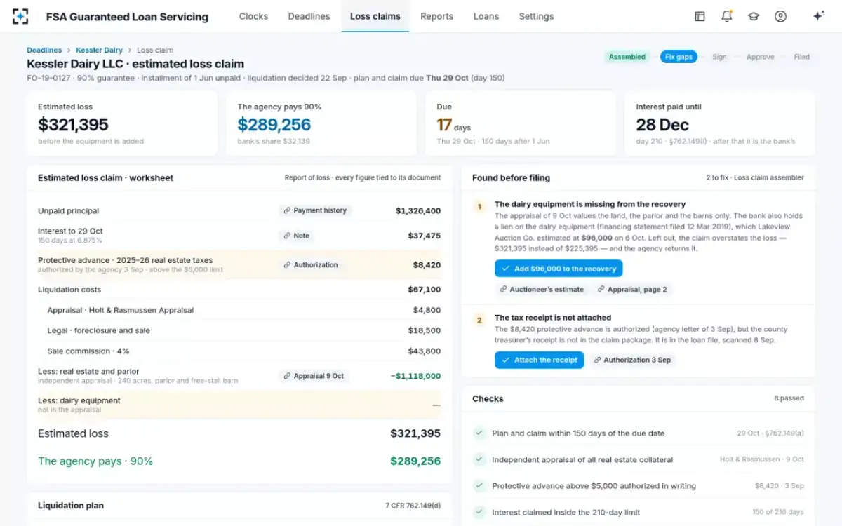This screenshot has width=842, height=526.
Task: Open the Appraisal 9 Oct chip
Action: pos(314,376)
